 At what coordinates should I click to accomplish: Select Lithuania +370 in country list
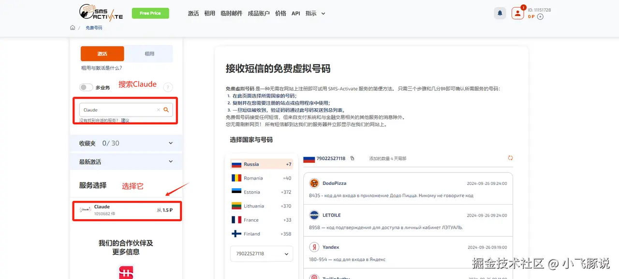pyautogui.click(x=262, y=206)
